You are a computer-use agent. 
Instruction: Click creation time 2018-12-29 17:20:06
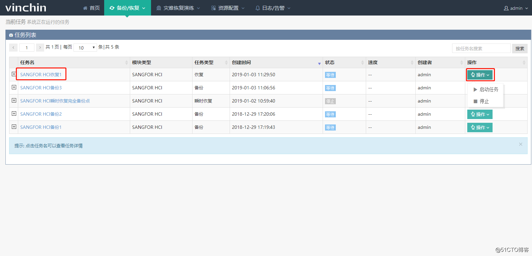pyautogui.click(x=254, y=114)
